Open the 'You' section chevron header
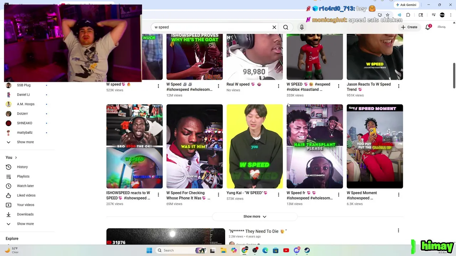Image resolution: width=456 pixels, height=256 pixels. [11, 158]
